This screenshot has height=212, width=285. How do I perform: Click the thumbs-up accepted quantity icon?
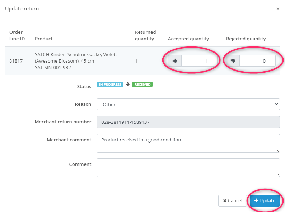tap(175, 61)
